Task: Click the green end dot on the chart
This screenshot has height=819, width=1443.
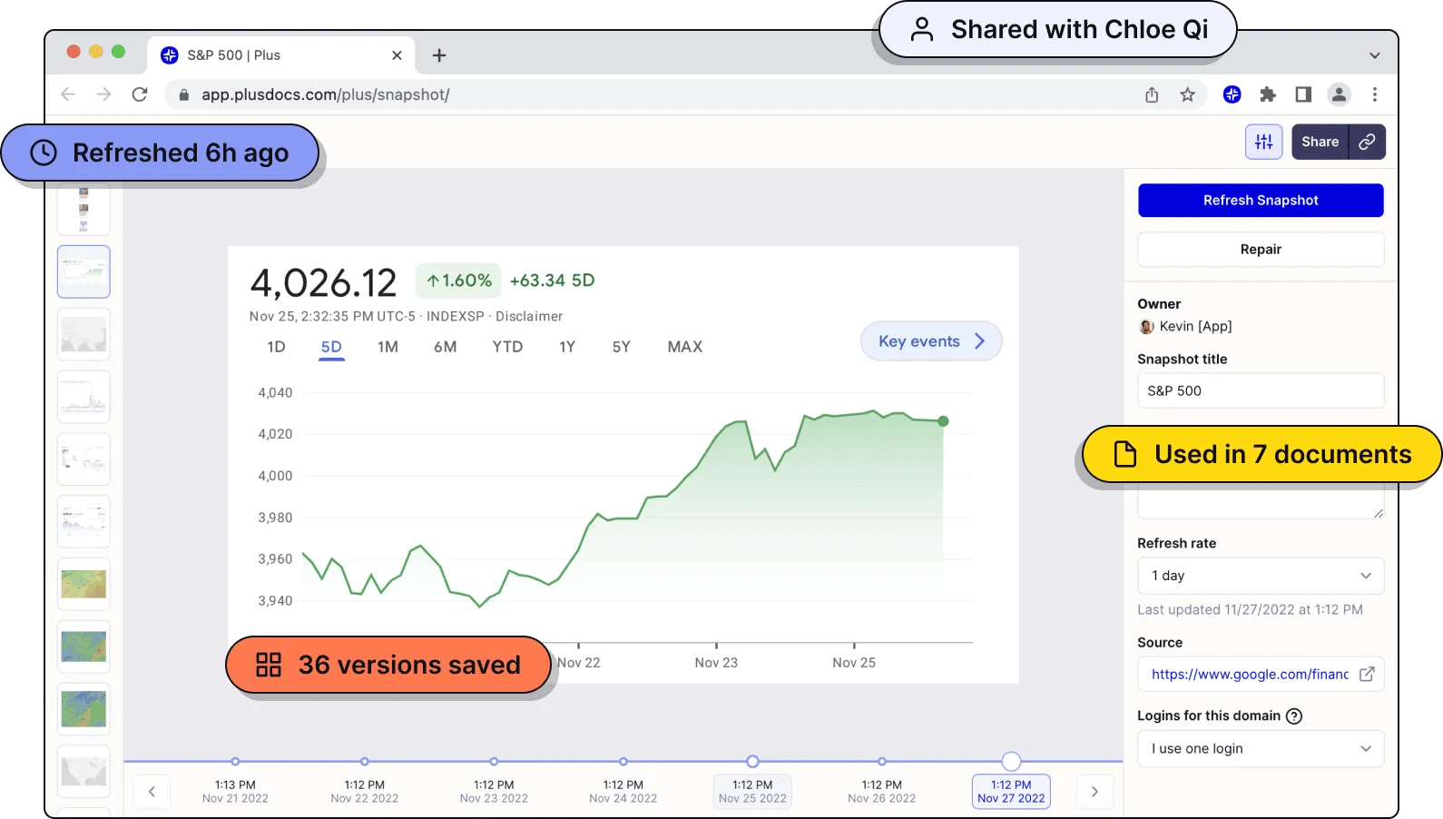Action: coord(943,421)
